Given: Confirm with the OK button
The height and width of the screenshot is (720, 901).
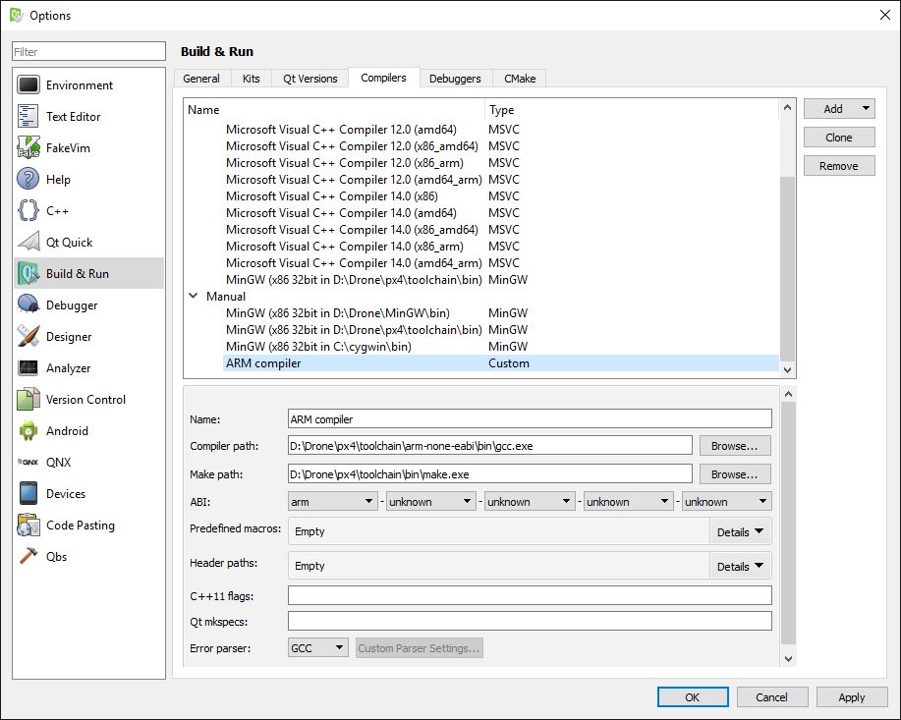Looking at the screenshot, I should click(x=693, y=697).
